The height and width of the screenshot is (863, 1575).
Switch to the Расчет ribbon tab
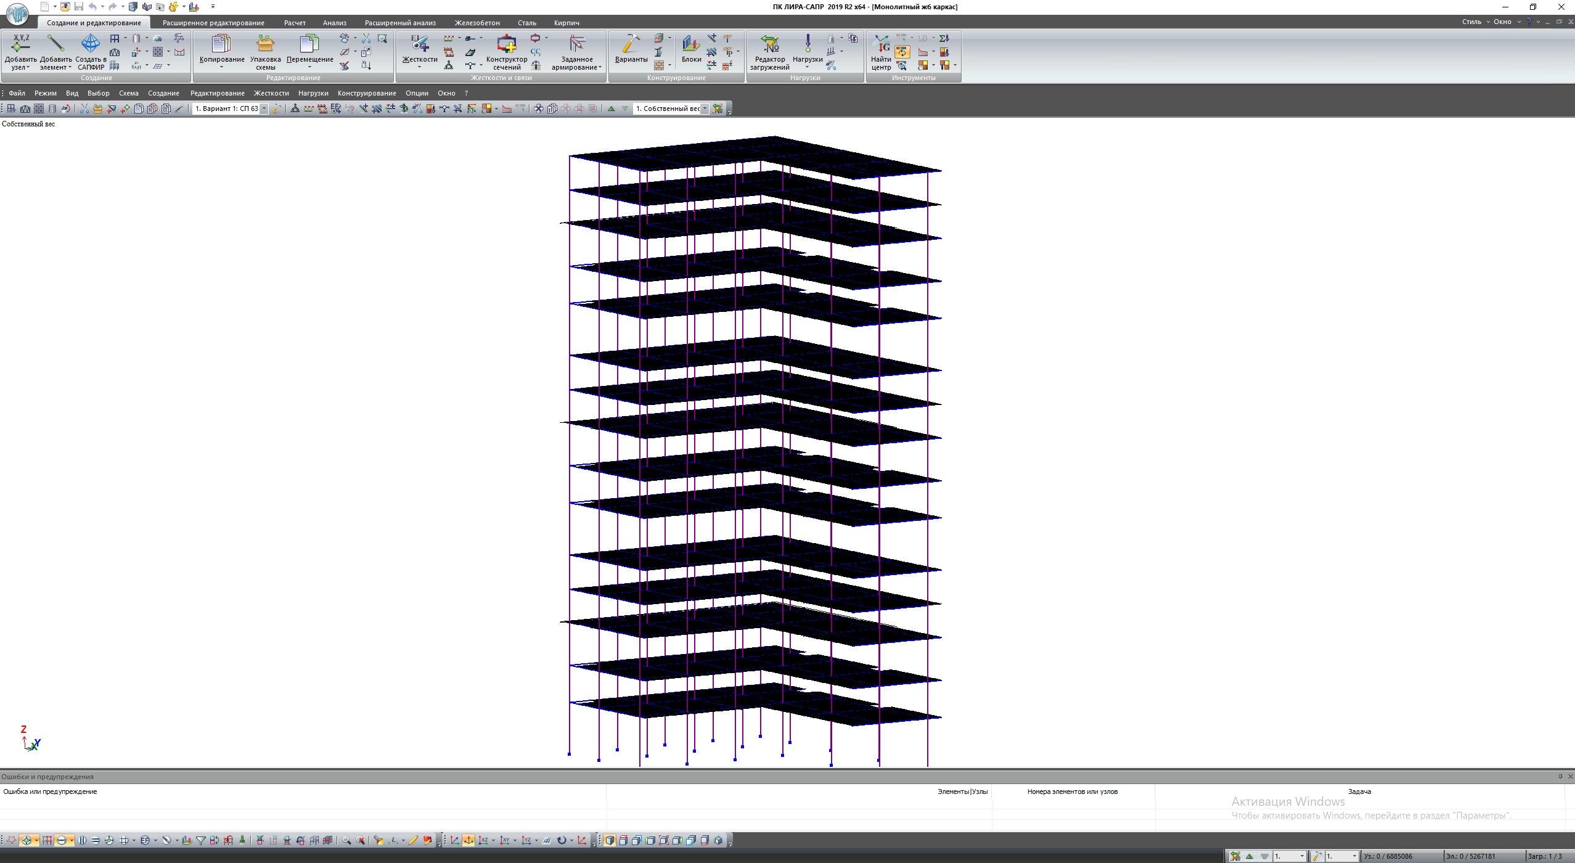pyautogui.click(x=295, y=23)
